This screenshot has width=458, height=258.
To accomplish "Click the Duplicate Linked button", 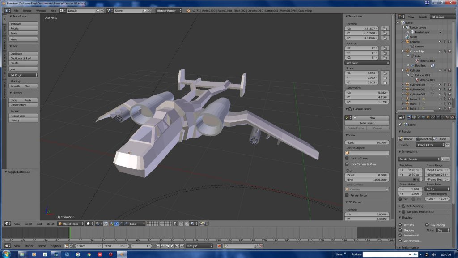I will pos(23,58).
